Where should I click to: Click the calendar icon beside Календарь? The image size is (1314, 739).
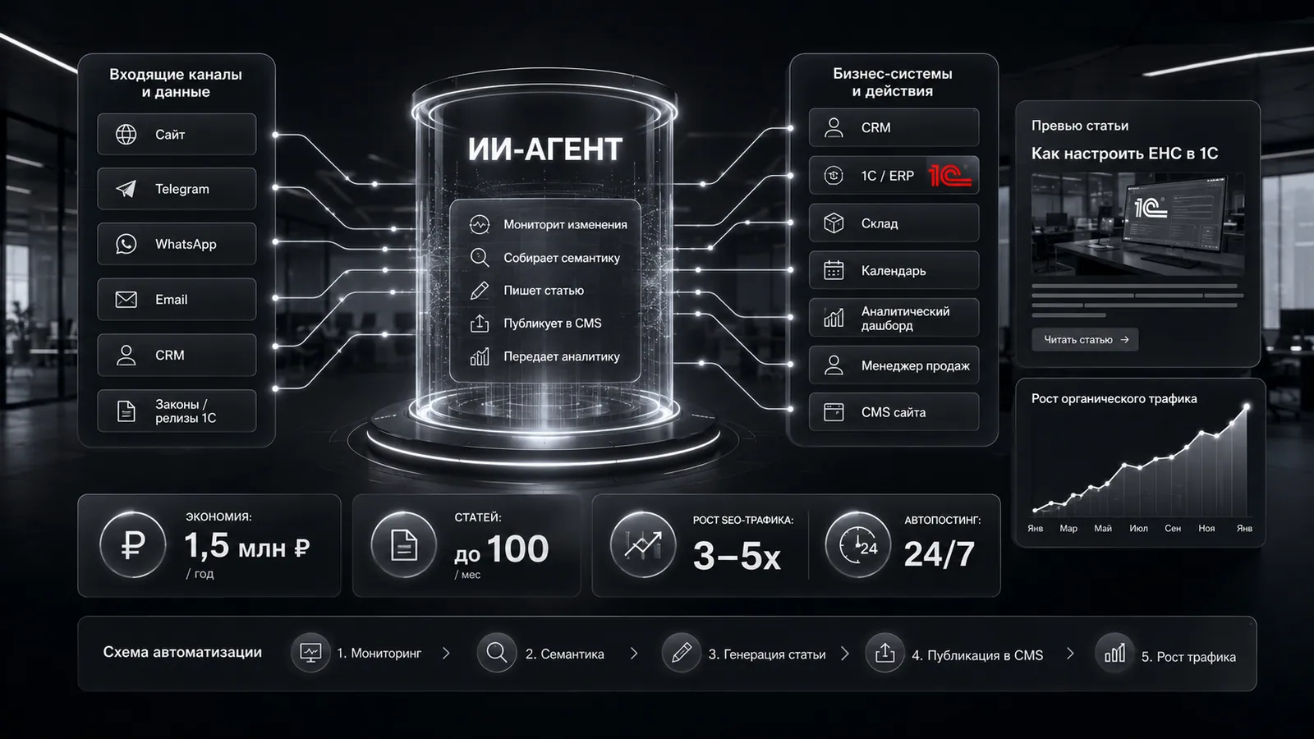pos(834,270)
